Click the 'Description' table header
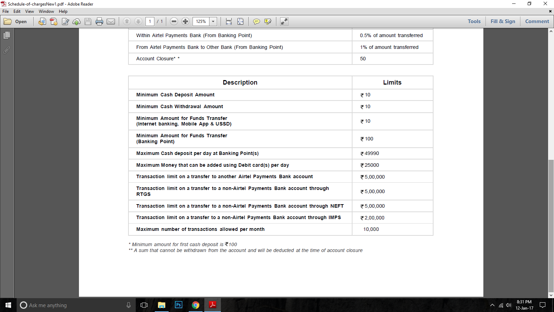 pos(240,83)
